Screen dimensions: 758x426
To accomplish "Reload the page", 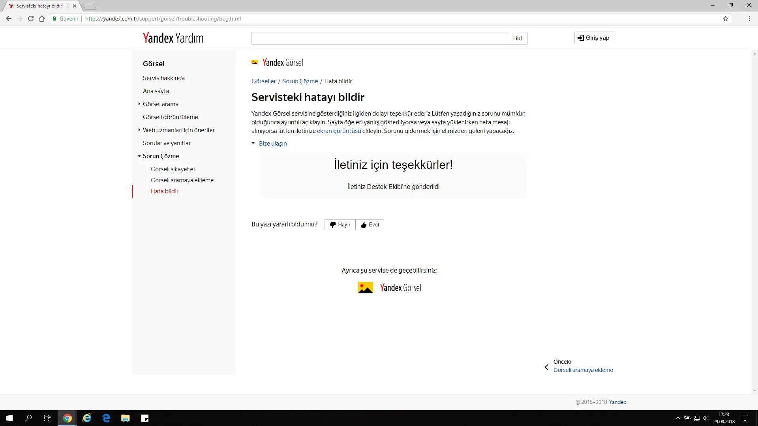I will pos(31,19).
